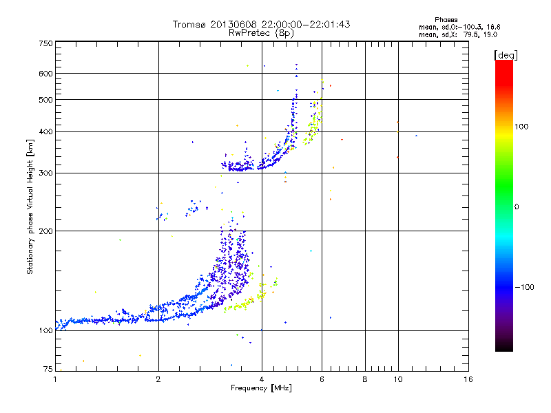Click the x-axis tick label '16'

(468, 379)
